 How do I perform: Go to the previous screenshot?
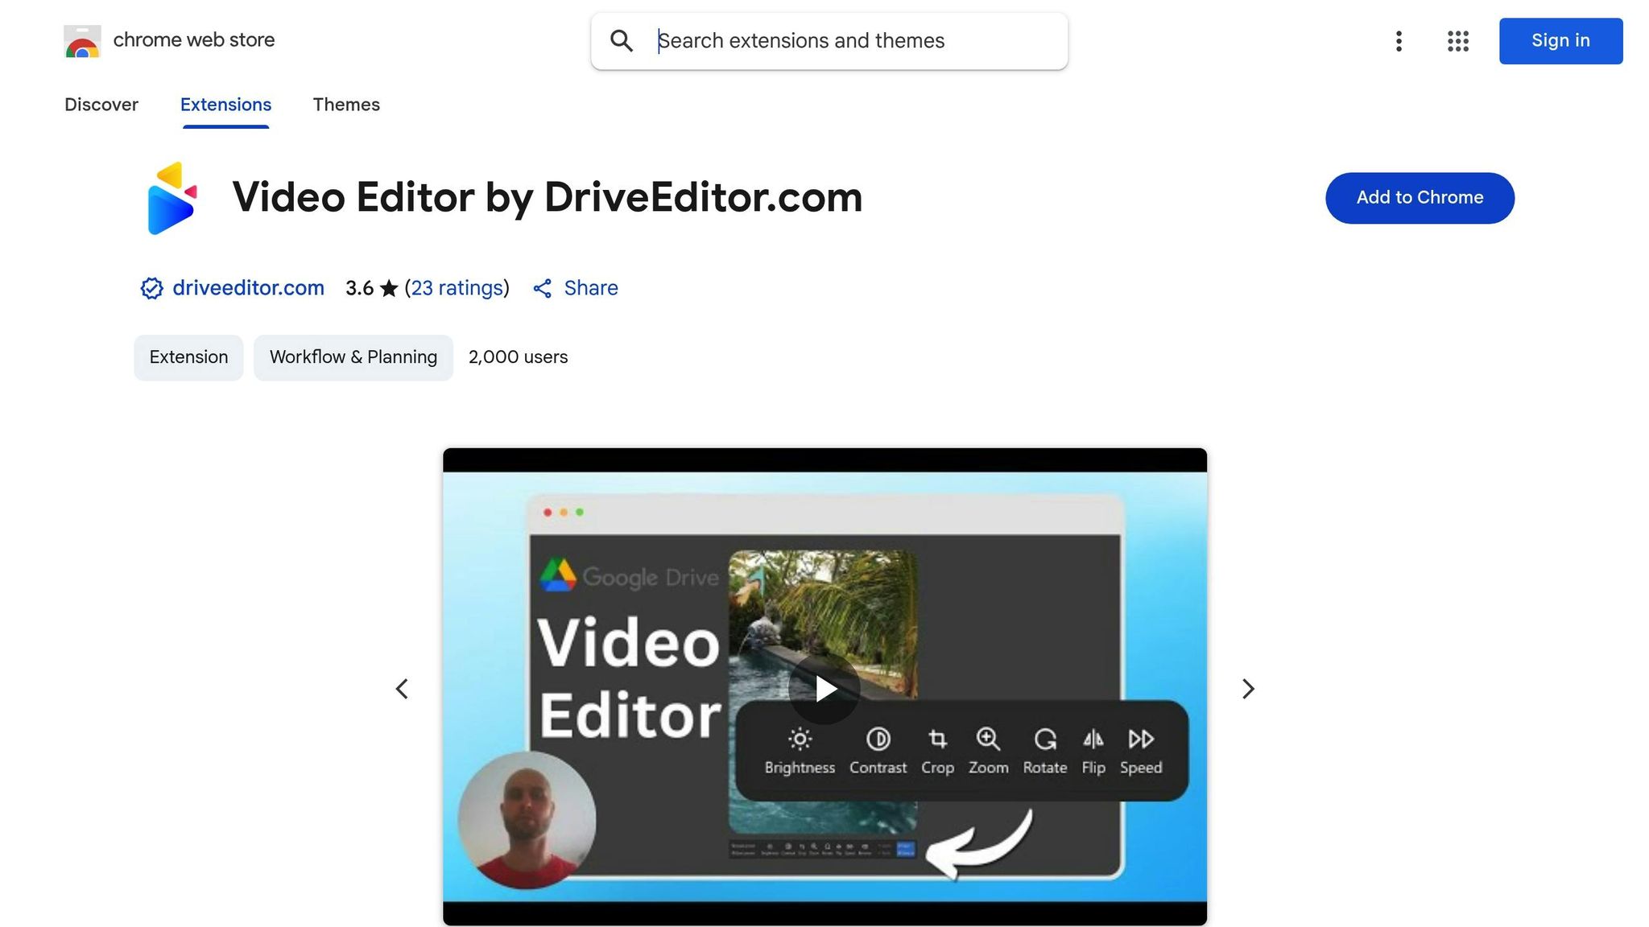pyautogui.click(x=402, y=689)
